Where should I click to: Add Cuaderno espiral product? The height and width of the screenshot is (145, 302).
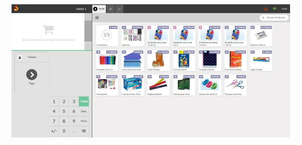(x=210, y=60)
